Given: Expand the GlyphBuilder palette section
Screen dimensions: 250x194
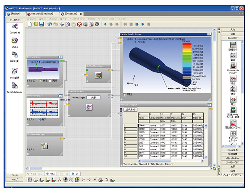Looking at the screenshot, I should (x=233, y=158).
